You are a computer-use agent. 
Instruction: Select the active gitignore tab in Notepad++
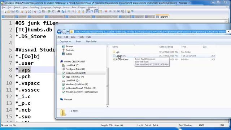pyautogui.click(x=162, y=17)
